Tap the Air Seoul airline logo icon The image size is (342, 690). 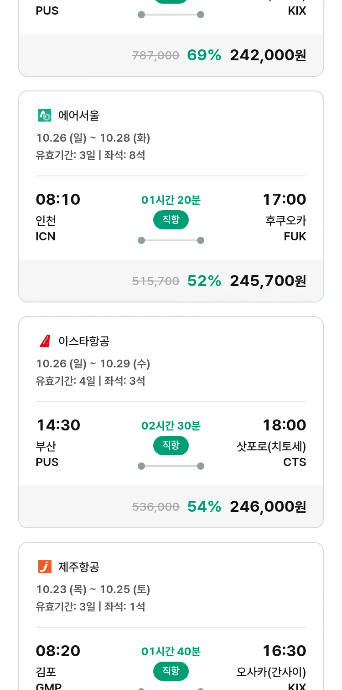[45, 116]
